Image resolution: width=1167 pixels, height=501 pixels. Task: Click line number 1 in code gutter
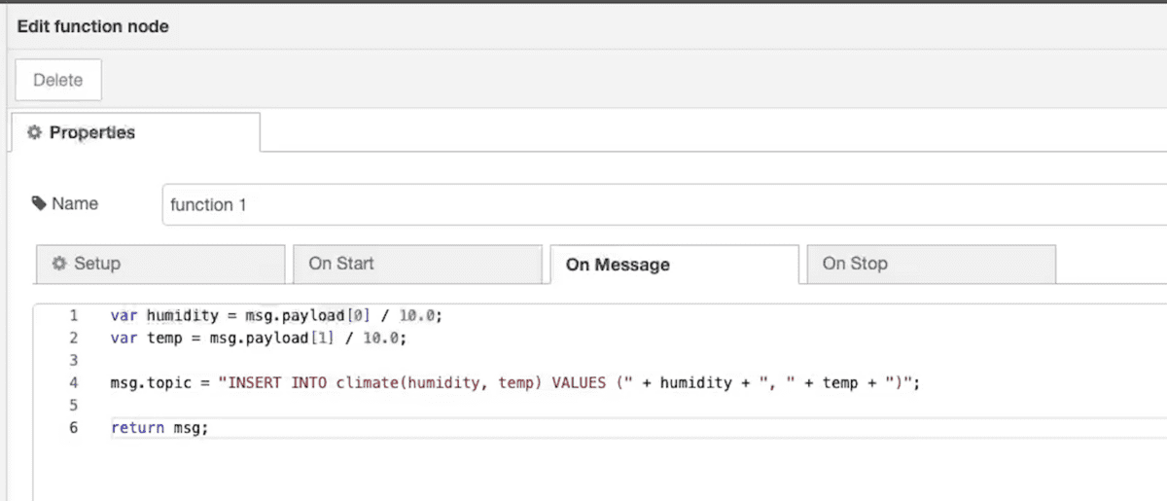(74, 316)
